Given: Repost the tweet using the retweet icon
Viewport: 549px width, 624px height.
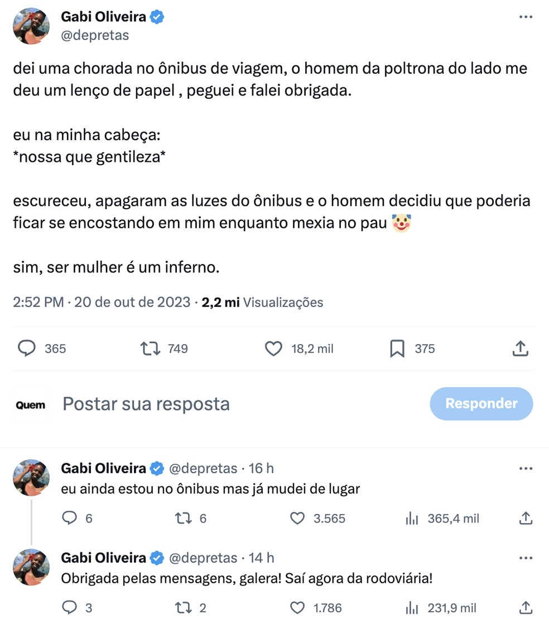Looking at the screenshot, I should pos(149,348).
